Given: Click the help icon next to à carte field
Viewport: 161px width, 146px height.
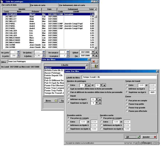Looking at the screenshot, I should [18, 55].
